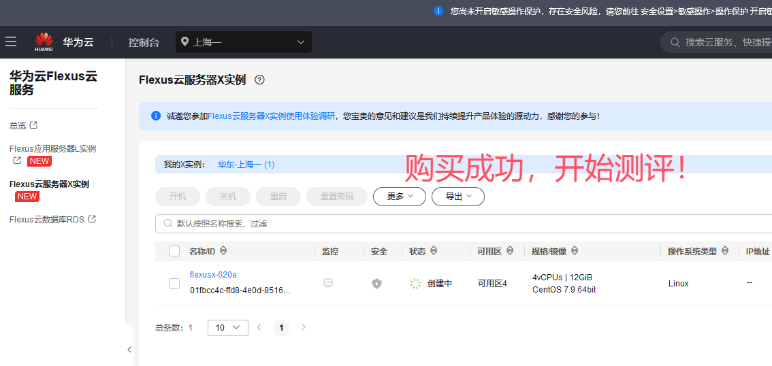The height and width of the screenshot is (366, 772).
Task: Open the flexusx-620e instance link
Action: pos(213,275)
